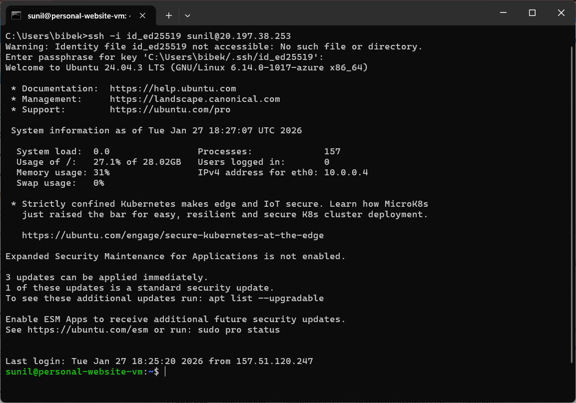Close the terminal window

(560, 13)
